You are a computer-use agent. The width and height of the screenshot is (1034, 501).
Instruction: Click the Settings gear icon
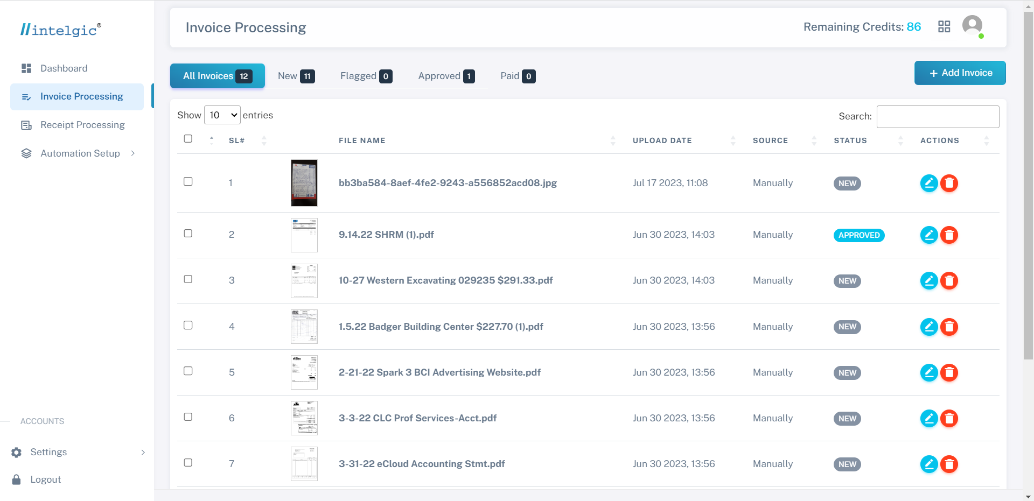(16, 453)
